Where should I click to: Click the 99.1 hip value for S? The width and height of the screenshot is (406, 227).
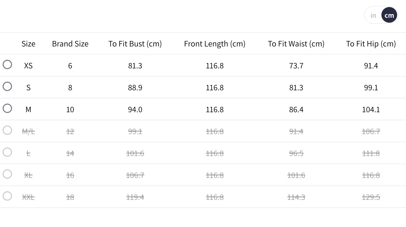pyautogui.click(x=371, y=88)
